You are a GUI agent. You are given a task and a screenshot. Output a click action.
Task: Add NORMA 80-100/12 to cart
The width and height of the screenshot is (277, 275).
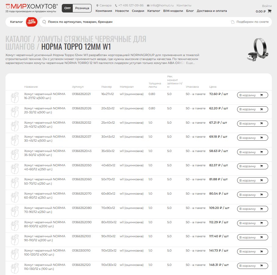[x=252, y=223]
